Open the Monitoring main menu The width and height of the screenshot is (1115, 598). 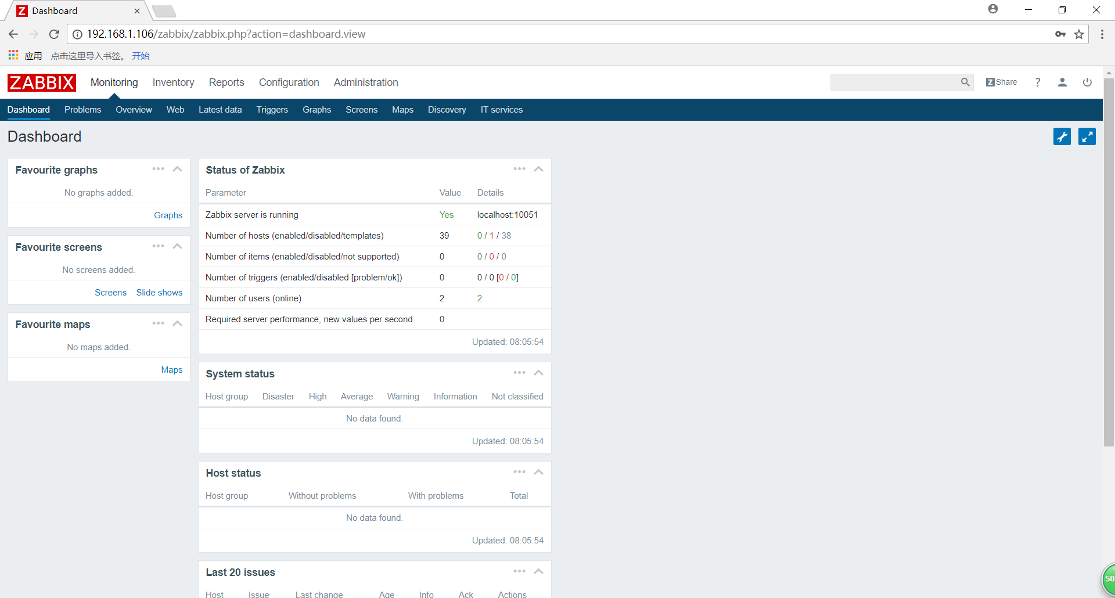tap(114, 82)
